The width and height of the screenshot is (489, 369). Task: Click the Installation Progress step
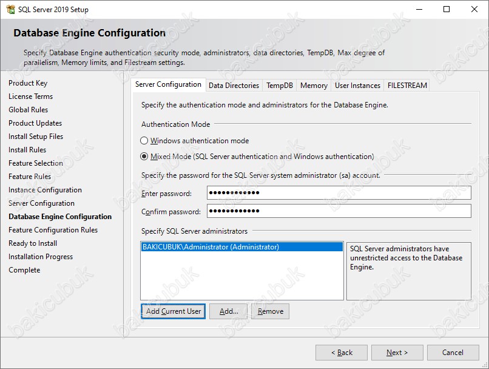(x=41, y=257)
